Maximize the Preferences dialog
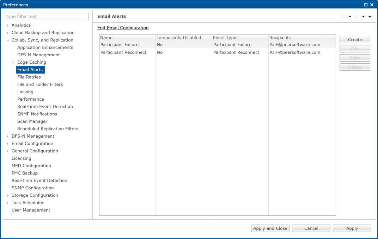This screenshot has width=378, height=239. pyautogui.click(x=366, y=5)
